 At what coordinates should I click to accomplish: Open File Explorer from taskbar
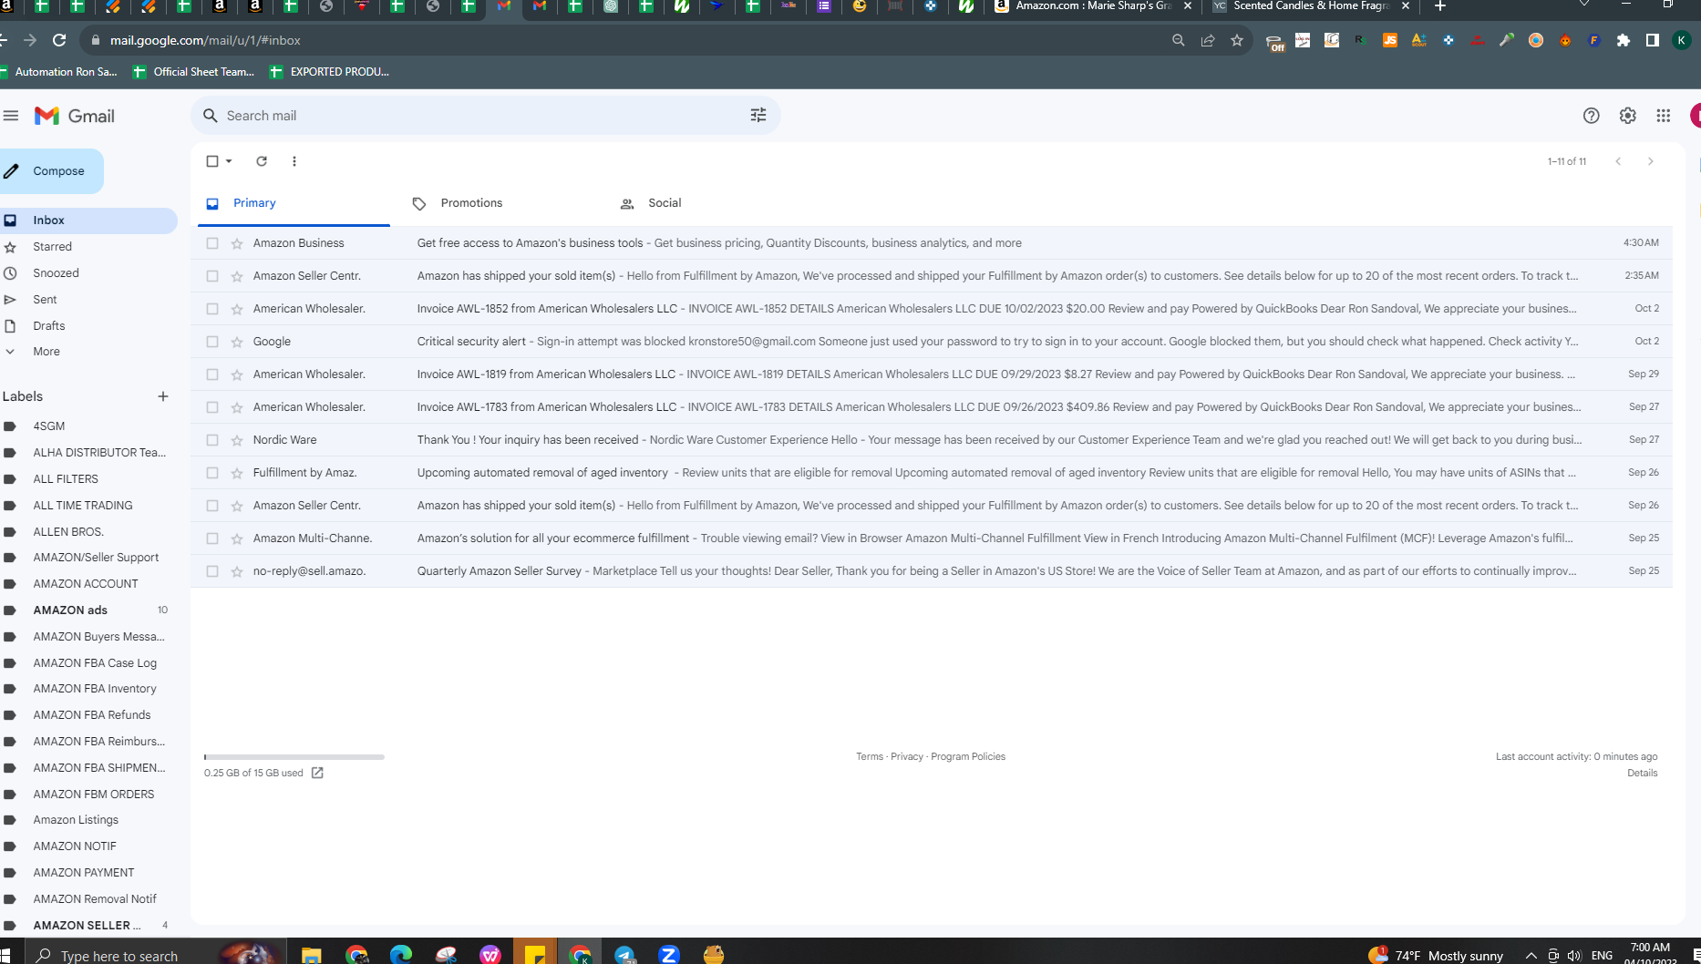pyautogui.click(x=312, y=954)
